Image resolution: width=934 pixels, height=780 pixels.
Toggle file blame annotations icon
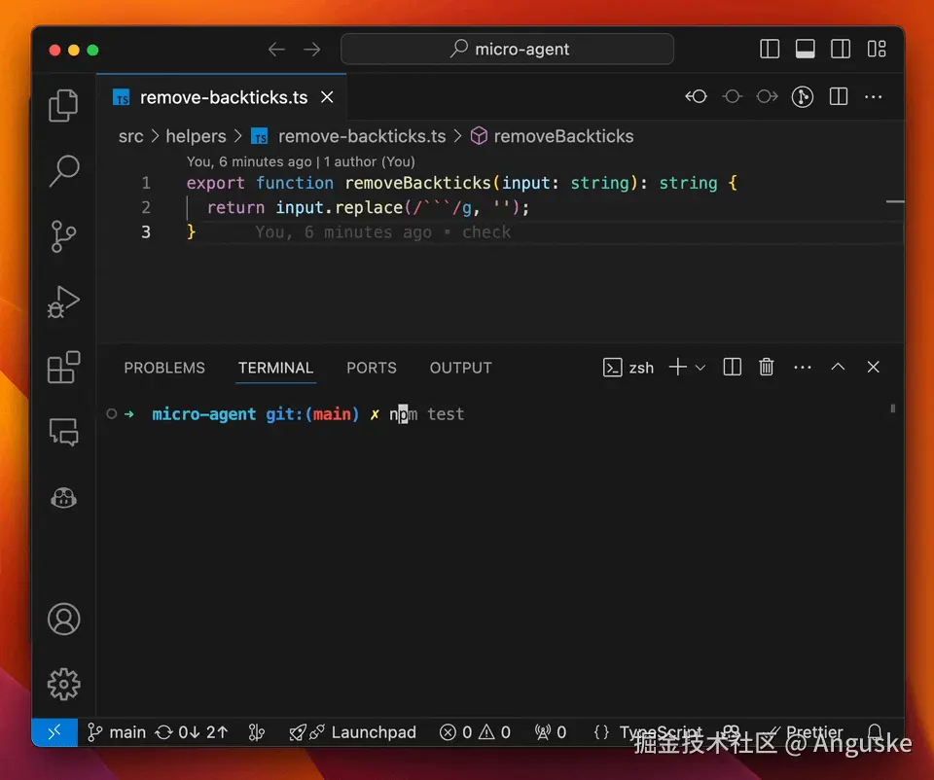(x=803, y=96)
